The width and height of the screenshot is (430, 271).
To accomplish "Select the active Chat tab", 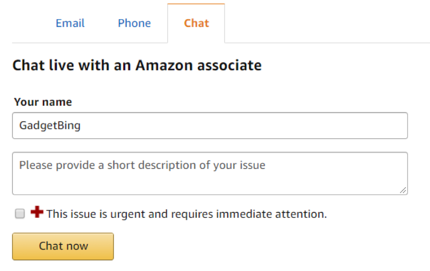I will [196, 23].
